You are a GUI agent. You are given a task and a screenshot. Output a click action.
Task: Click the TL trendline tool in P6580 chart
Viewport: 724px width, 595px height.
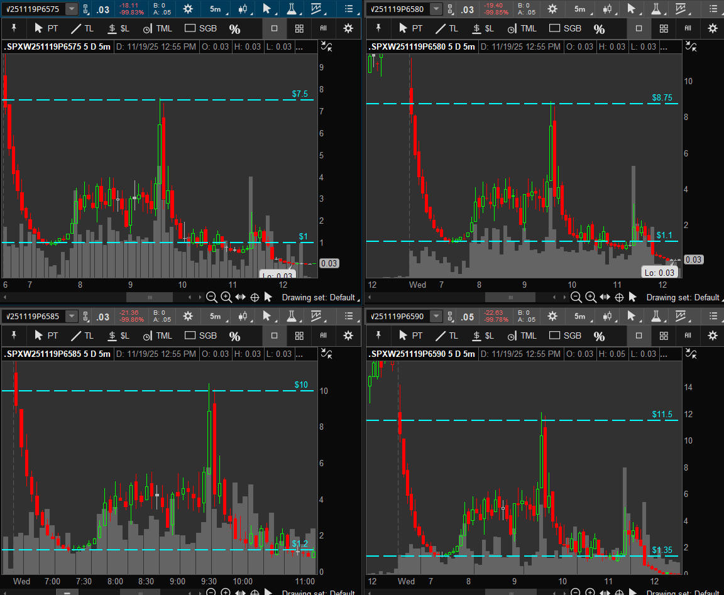pyautogui.click(x=447, y=28)
